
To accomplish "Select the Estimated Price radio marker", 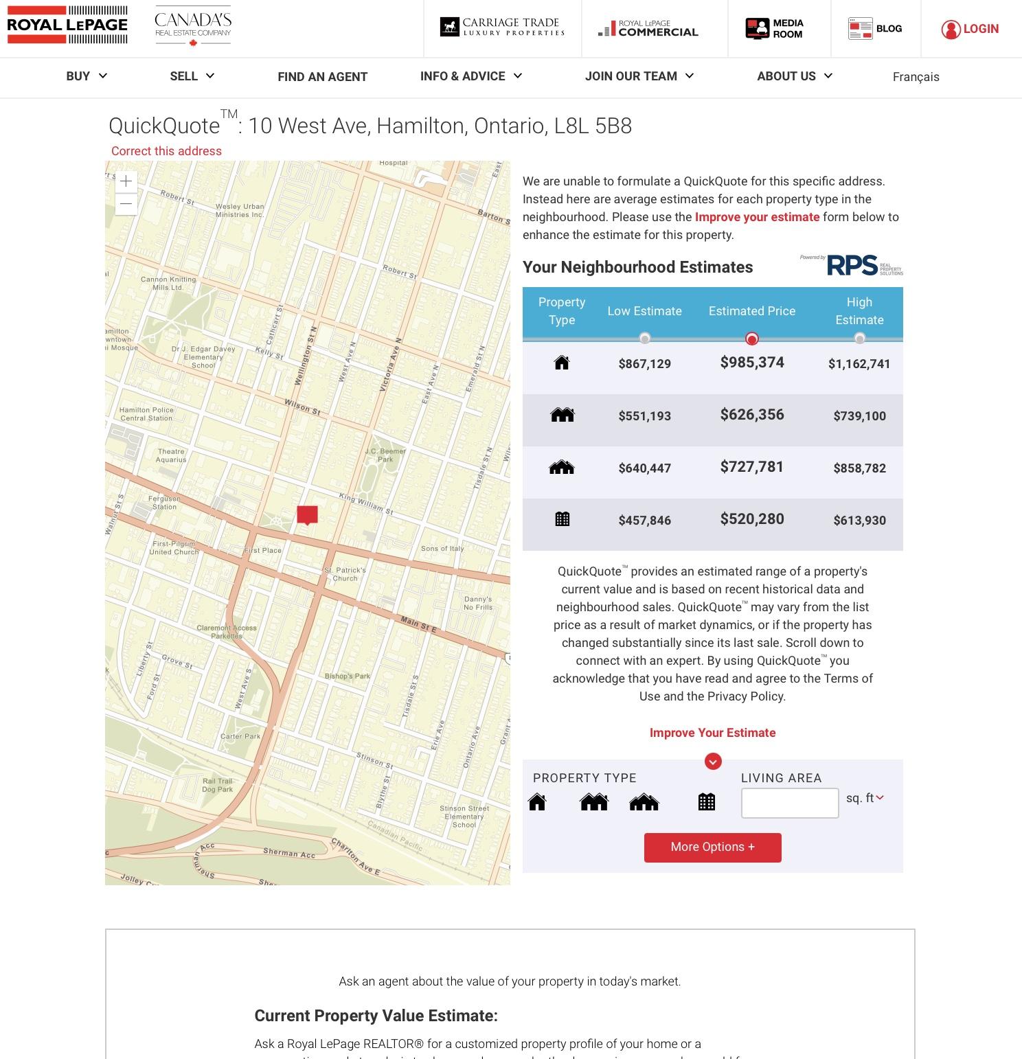I will tap(752, 339).
